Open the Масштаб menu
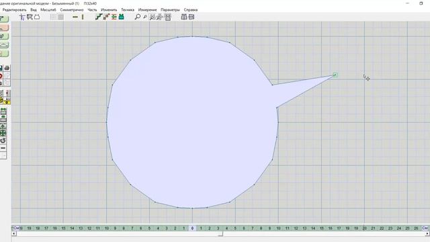430x242 pixels. click(48, 10)
